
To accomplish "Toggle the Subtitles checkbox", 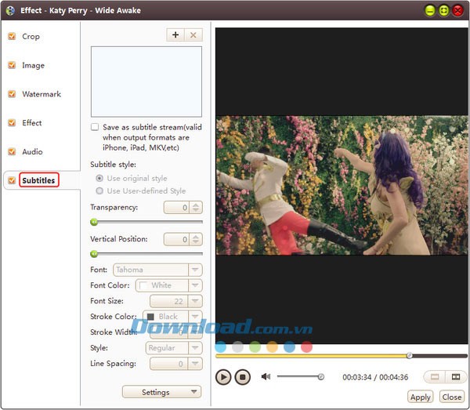I will tap(12, 180).
